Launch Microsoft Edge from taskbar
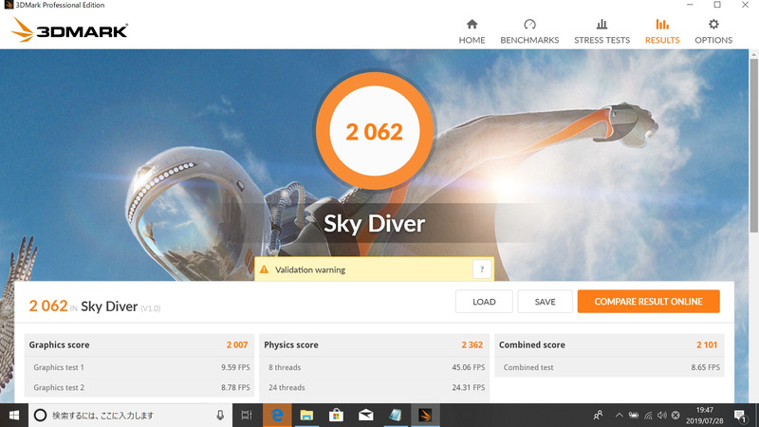Screen dimensions: 759x427 (x=277, y=416)
